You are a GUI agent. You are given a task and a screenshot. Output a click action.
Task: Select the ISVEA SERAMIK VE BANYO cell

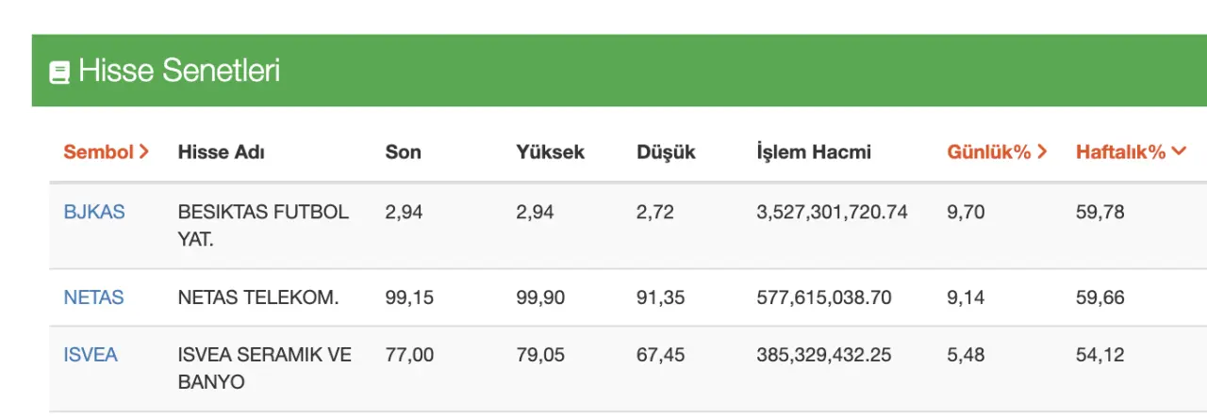265,368
